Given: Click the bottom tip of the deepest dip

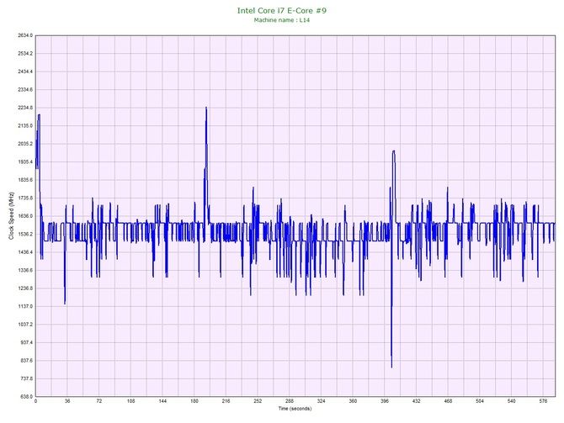Looking at the screenshot, I should coord(391,367).
